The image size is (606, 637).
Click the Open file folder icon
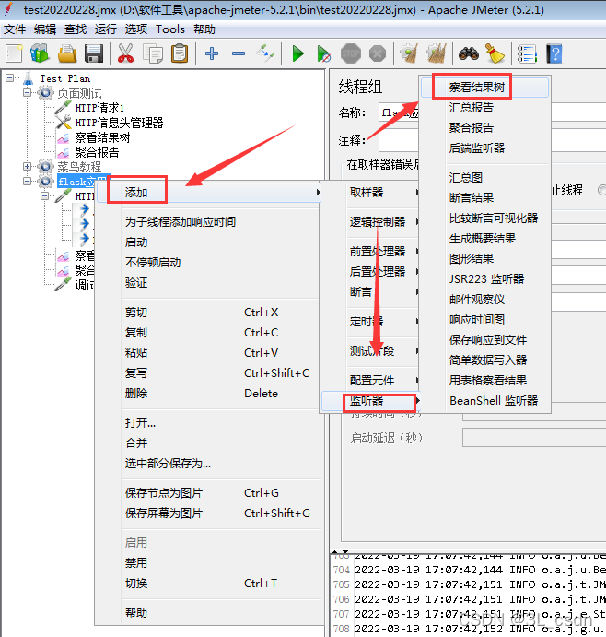pyautogui.click(x=67, y=53)
